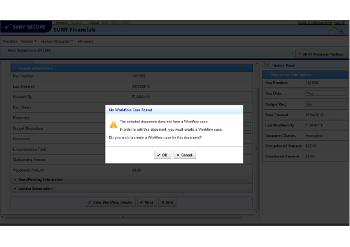Expand the History Panel
Viewport: 350px width, 247px height.
[x=267, y=65]
